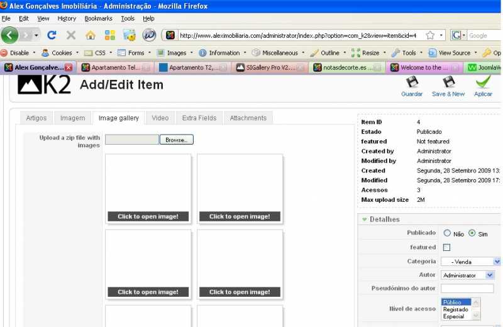The width and height of the screenshot is (503, 327).
Task: Open the Information developer toolbar menu
Action: [x=223, y=53]
